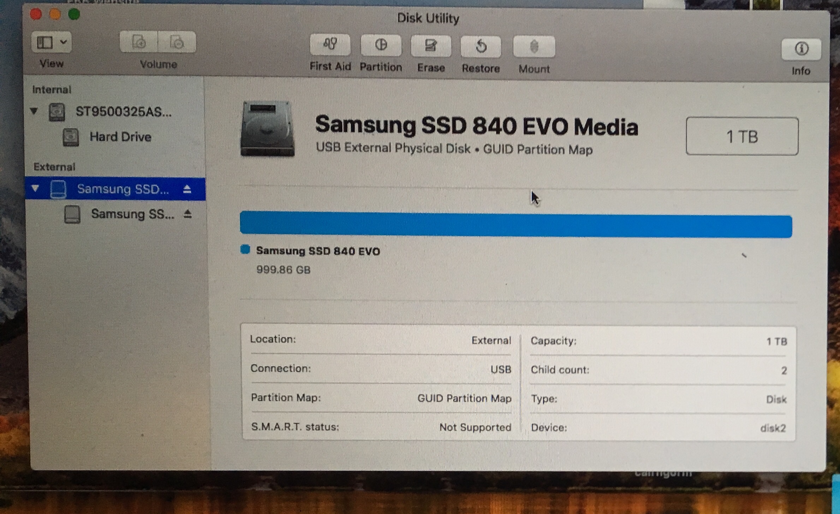
Task: Click the large hard disk image
Action: [267, 129]
